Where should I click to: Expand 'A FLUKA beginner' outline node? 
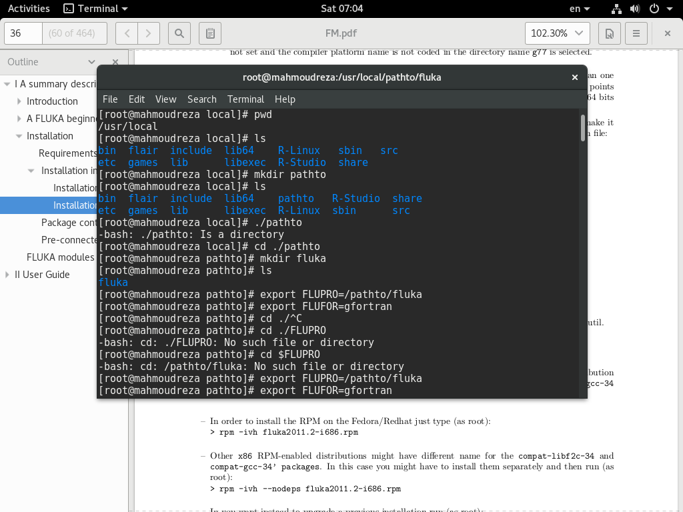click(19, 119)
